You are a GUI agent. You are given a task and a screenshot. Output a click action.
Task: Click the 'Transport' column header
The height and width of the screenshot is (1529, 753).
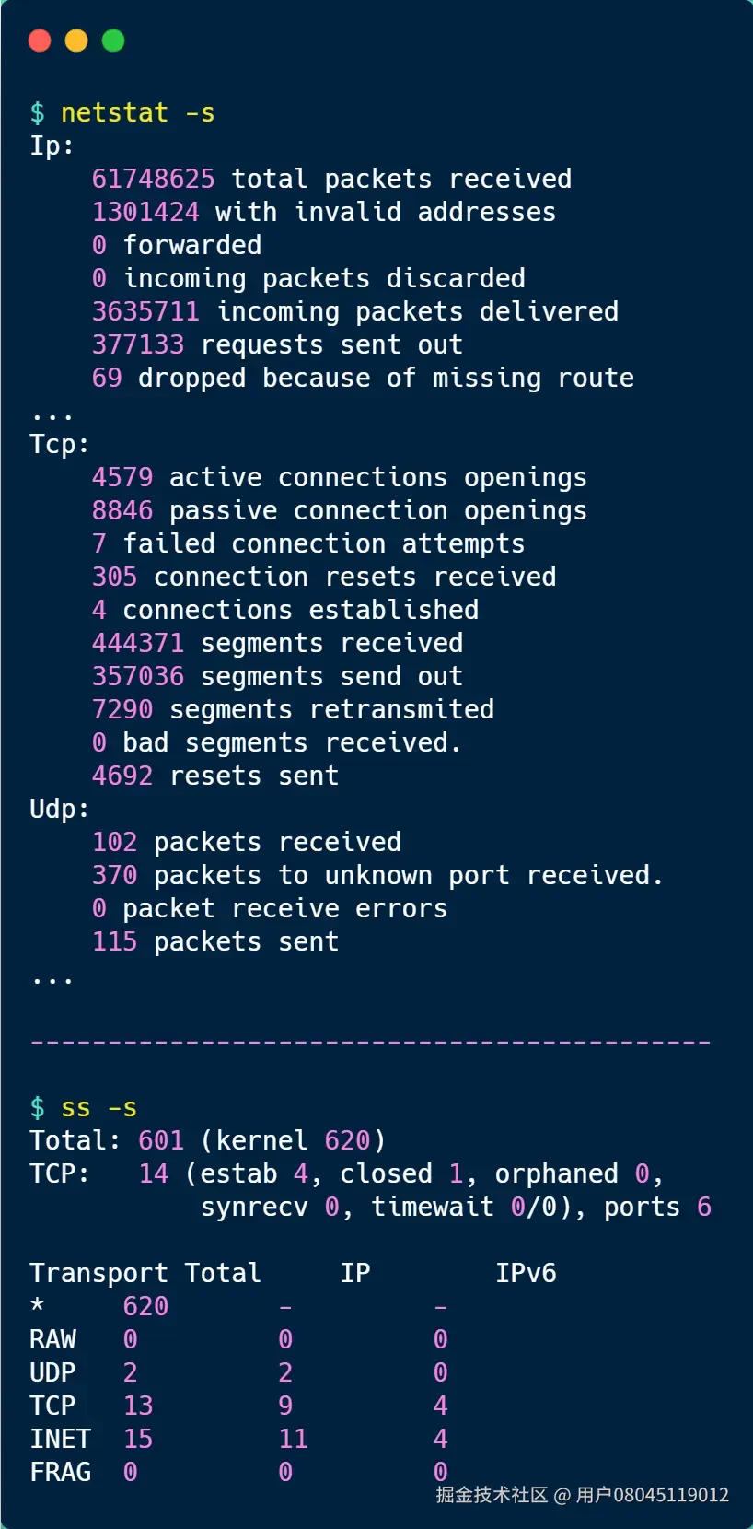click(x=98, y=1273)
